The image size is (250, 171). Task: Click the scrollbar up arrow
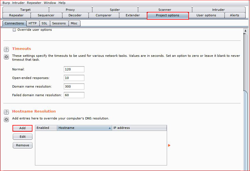pos(245,30)
